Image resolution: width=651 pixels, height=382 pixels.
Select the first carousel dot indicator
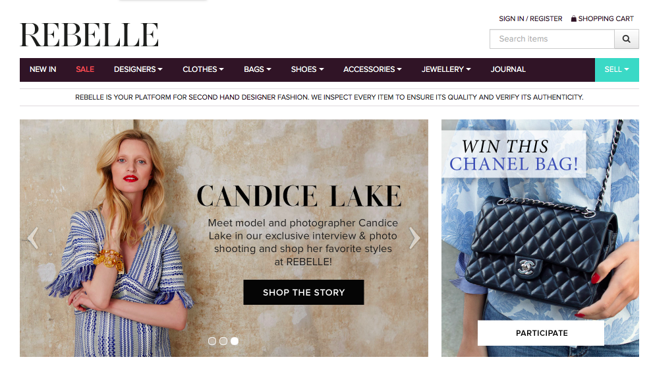tap(212, 341)
